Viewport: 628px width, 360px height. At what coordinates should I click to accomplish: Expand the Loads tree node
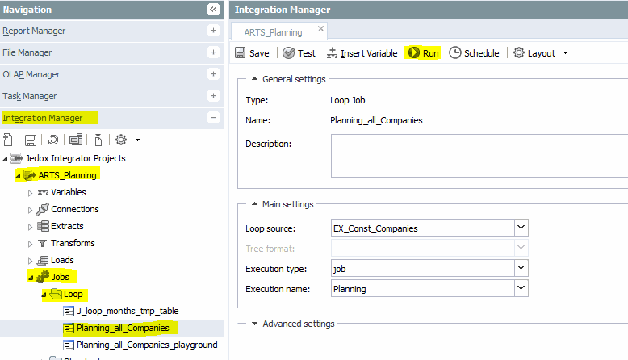(x=30, y=261)
